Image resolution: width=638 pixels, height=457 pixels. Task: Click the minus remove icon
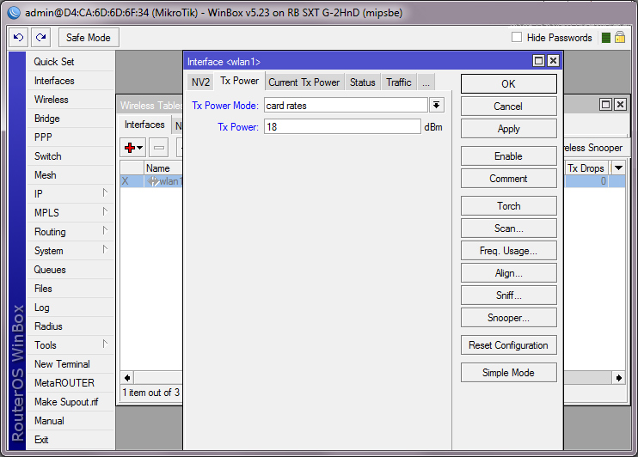coord(159,148)
